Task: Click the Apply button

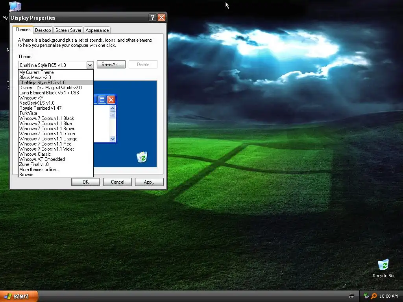Action: [149, 182]
